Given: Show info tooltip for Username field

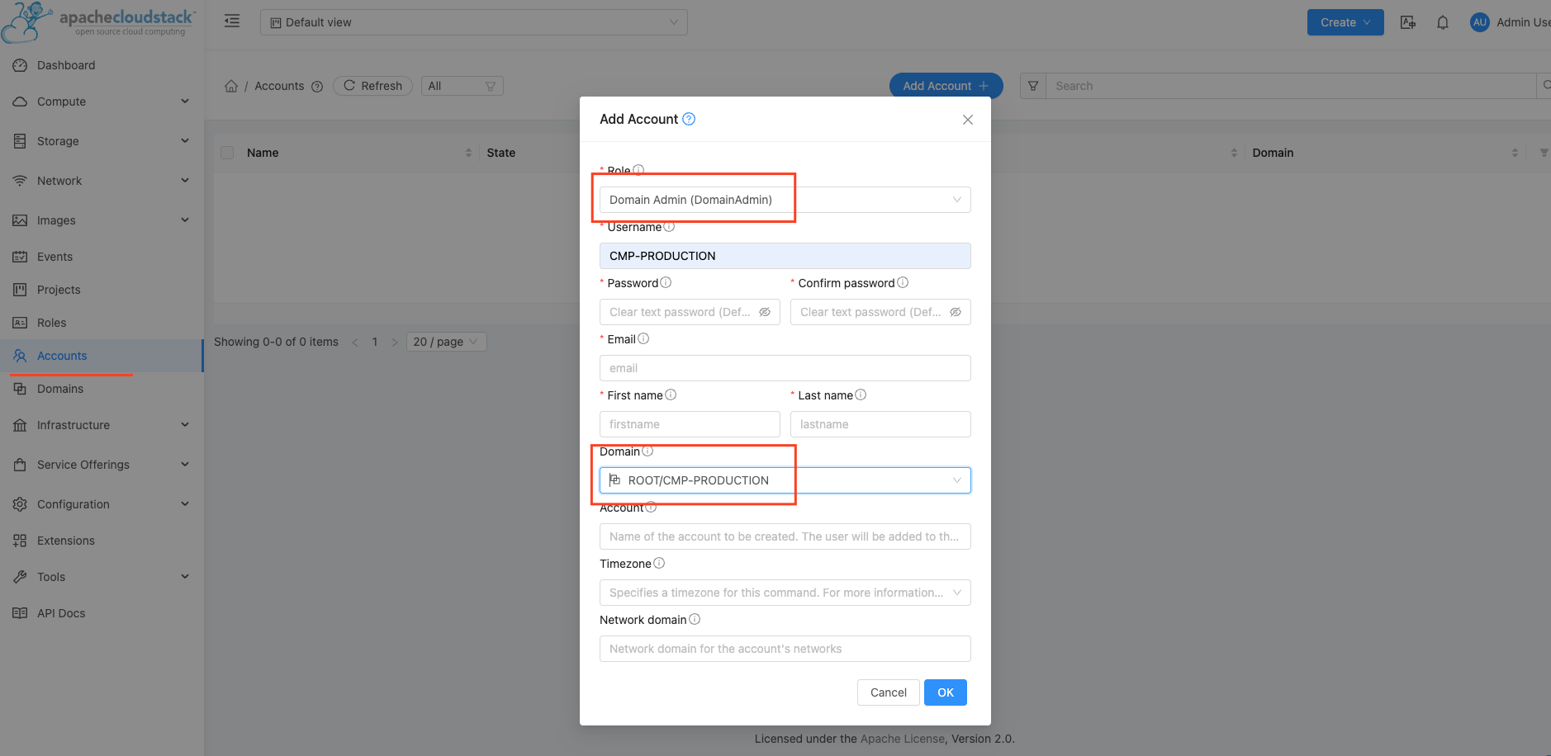Looking at the screenshot, I should click(669, 226).
